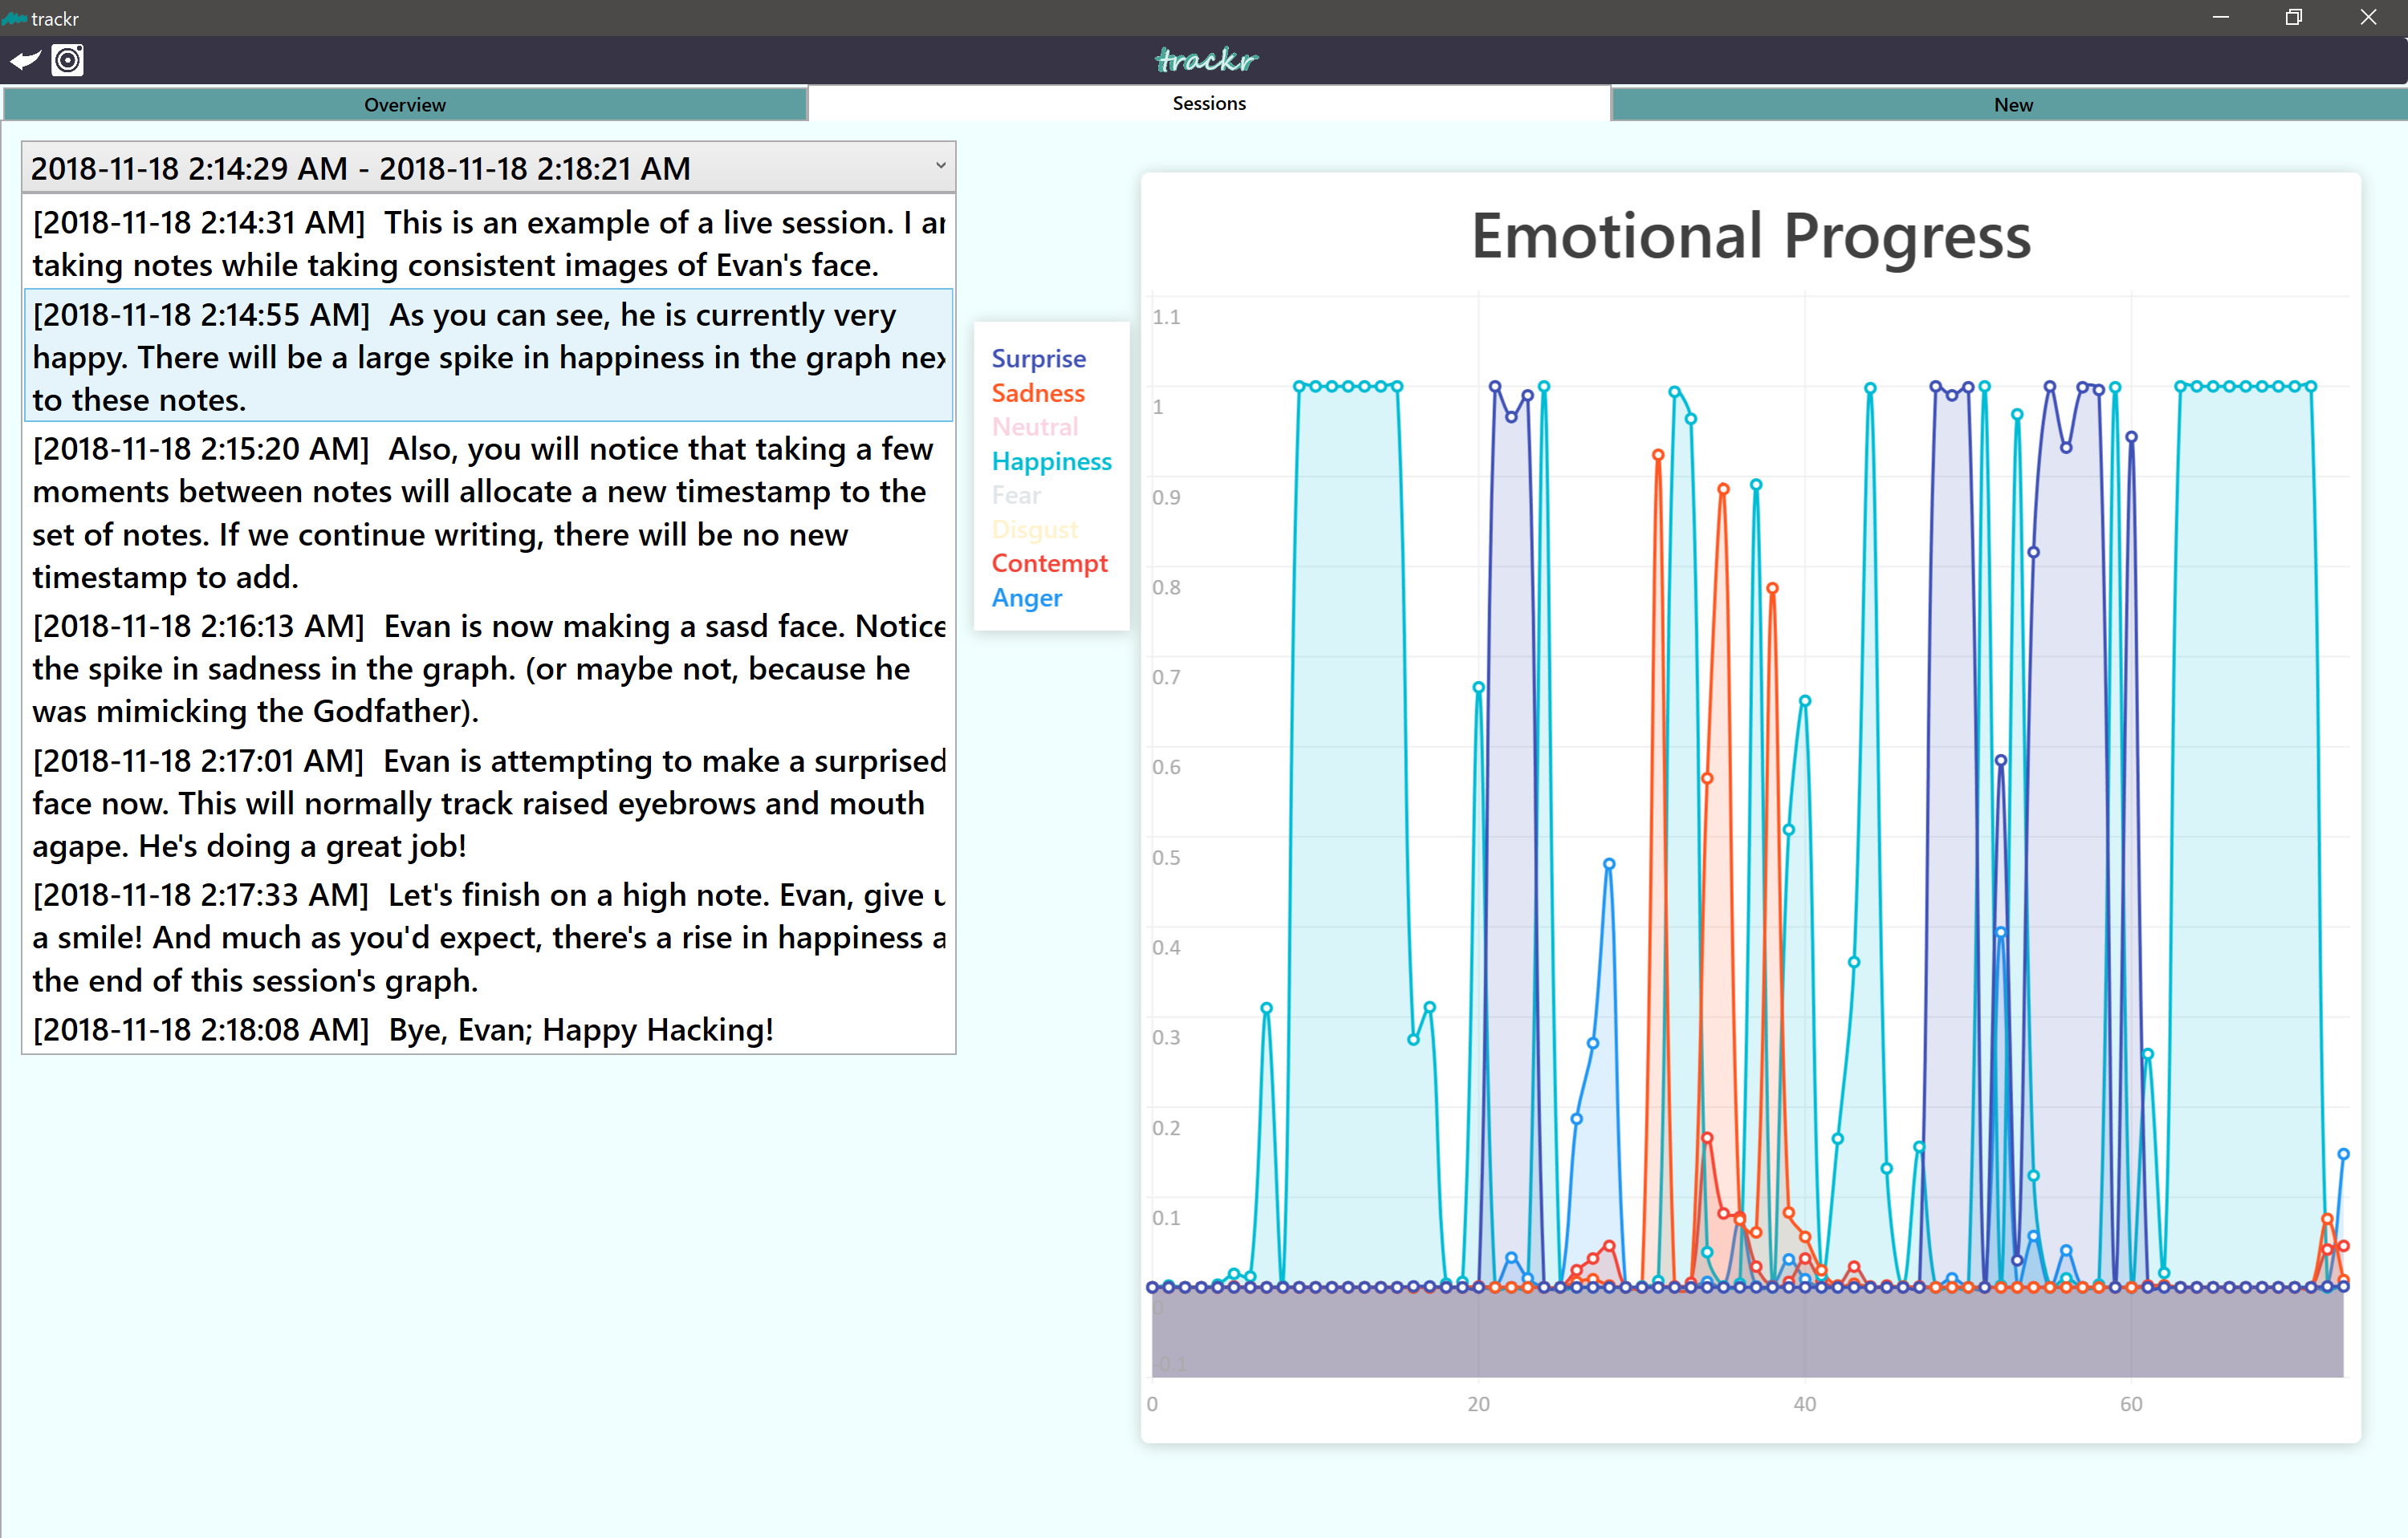Switch to the Overview tab
The height and width of the screenshot is (1538, 2408).
click(x=404, y=104)
